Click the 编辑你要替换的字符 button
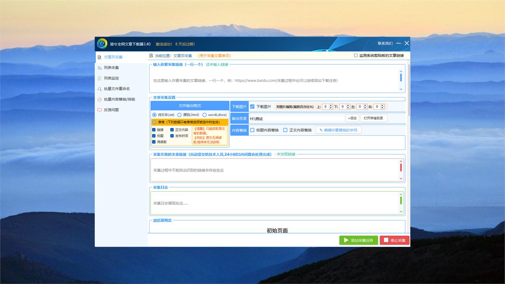Viewport: 505px width, 284px height. [x=338, y=130]
